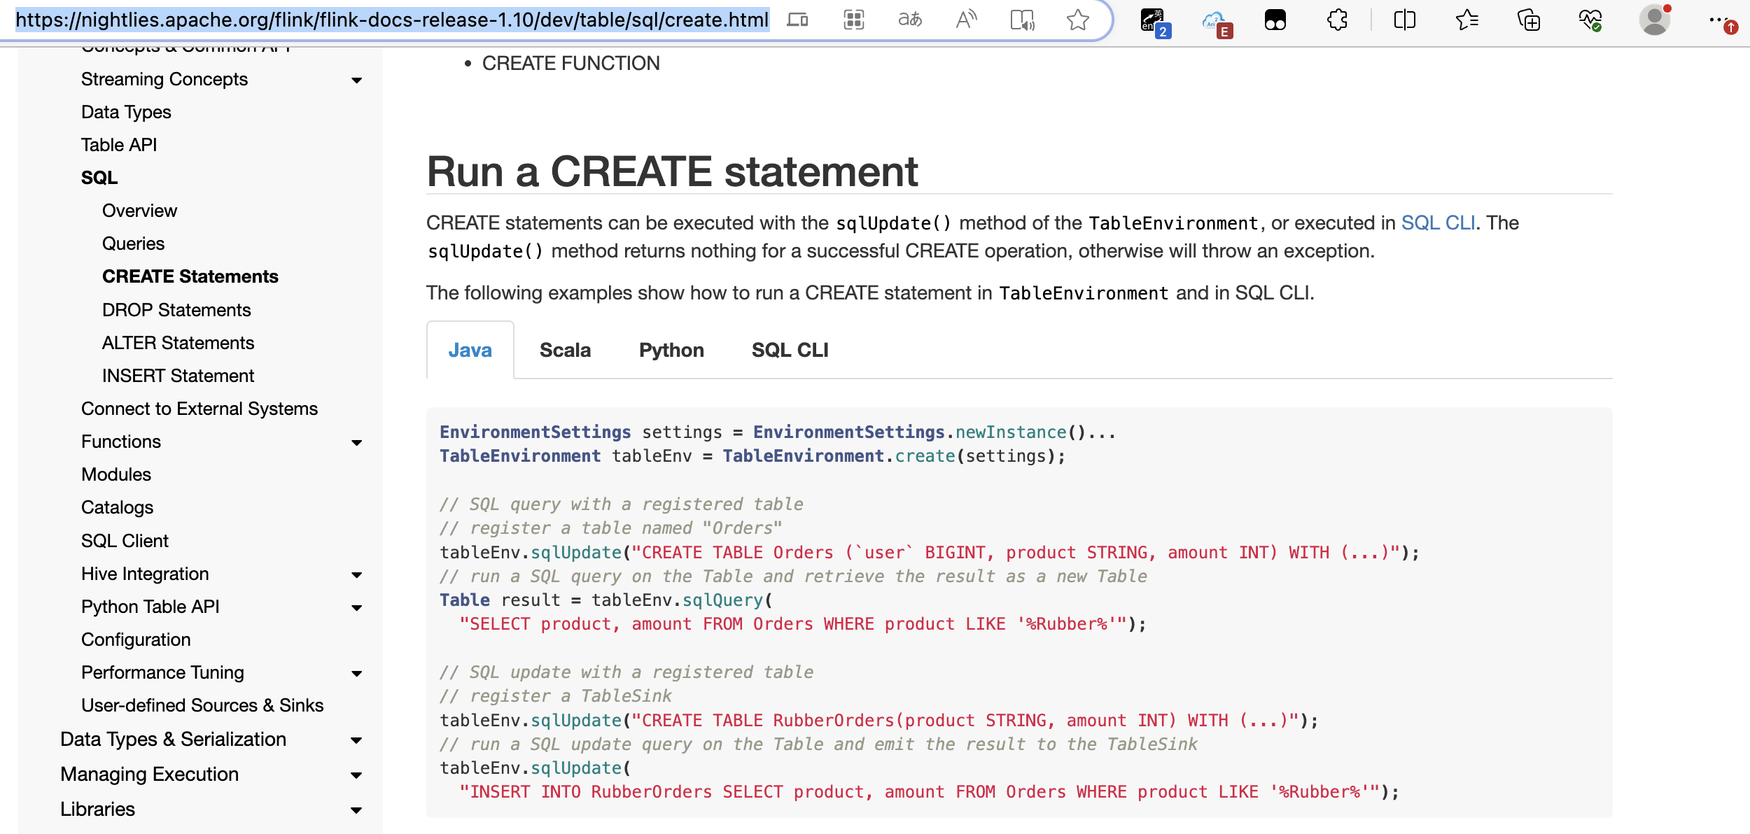Image resolution: width=1750 pixels, height=834 pixels.
Task: Expand Streaming Concepts sidebar section
Action: pos(357,80)
